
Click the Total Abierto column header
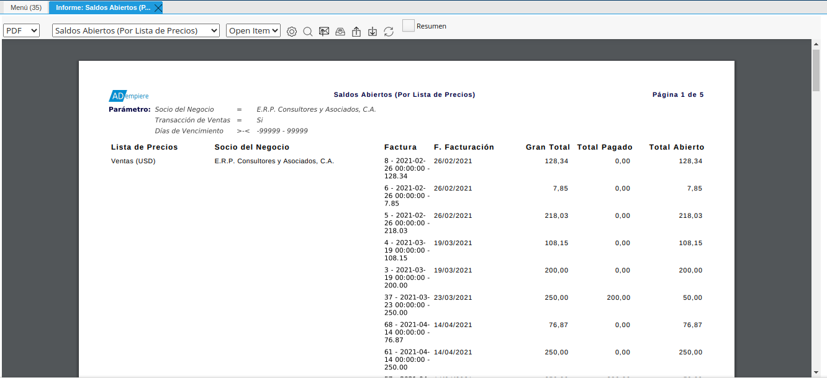coord(676,147)
